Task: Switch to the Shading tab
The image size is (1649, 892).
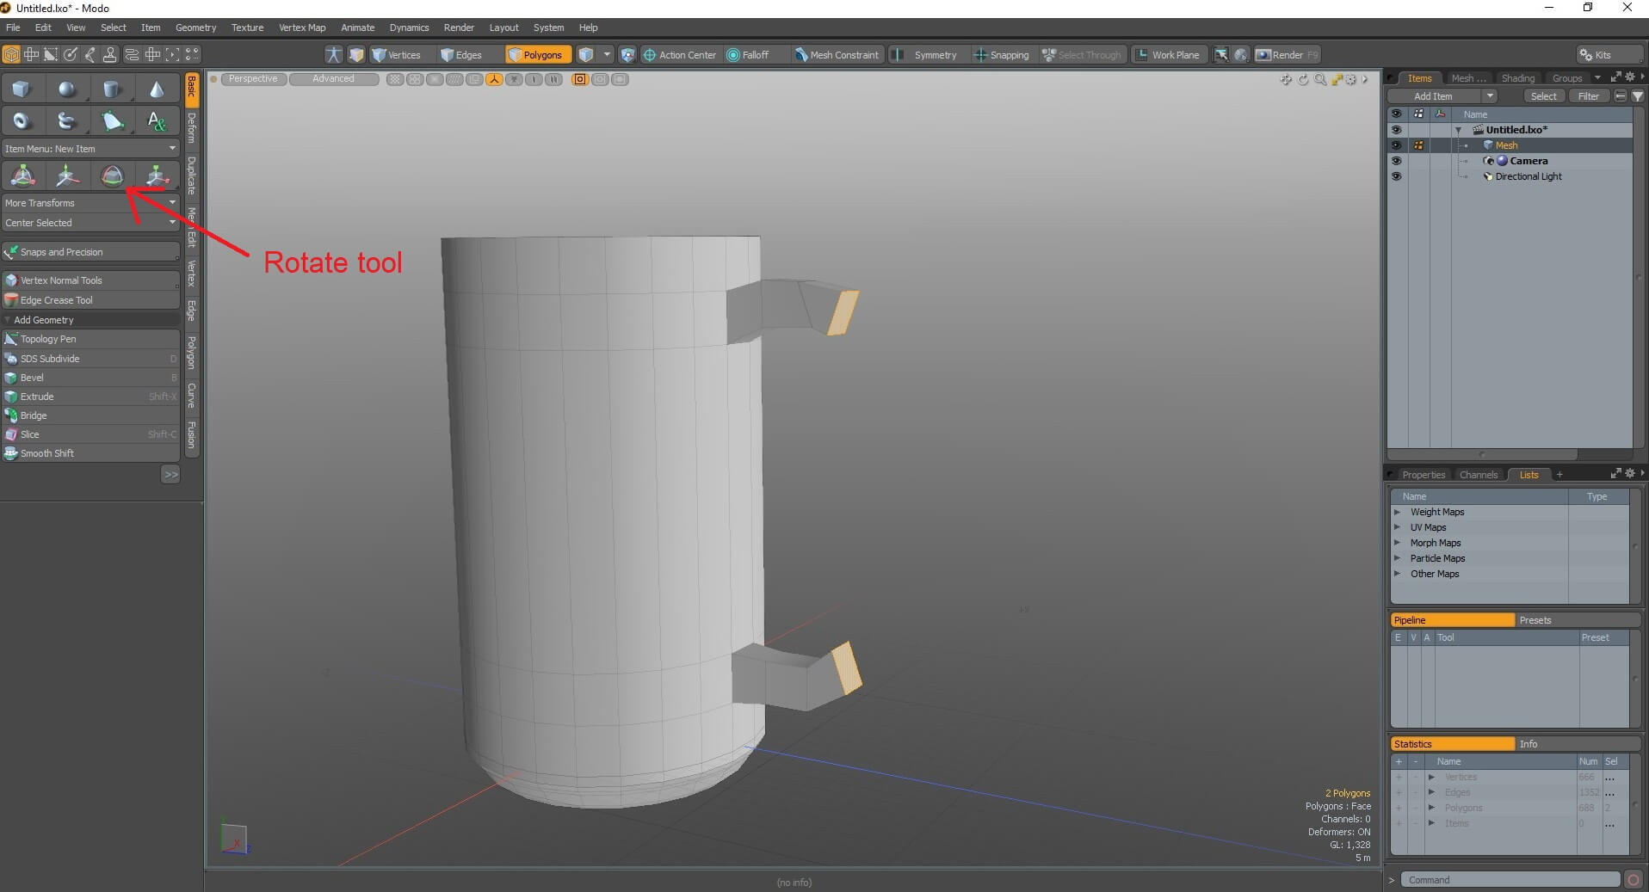Action: point(1518,77)
